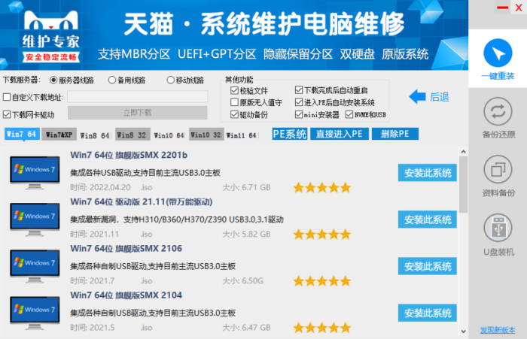527x339 pixels.
Task: Toggle the NVME和USB checkbox
Action: click(x=349, y=115)
